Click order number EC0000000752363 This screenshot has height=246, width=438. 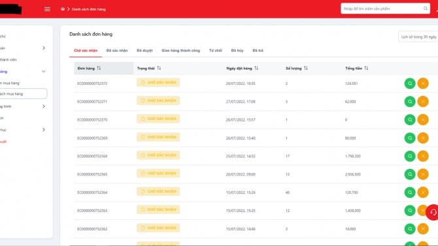pos(92,211)
